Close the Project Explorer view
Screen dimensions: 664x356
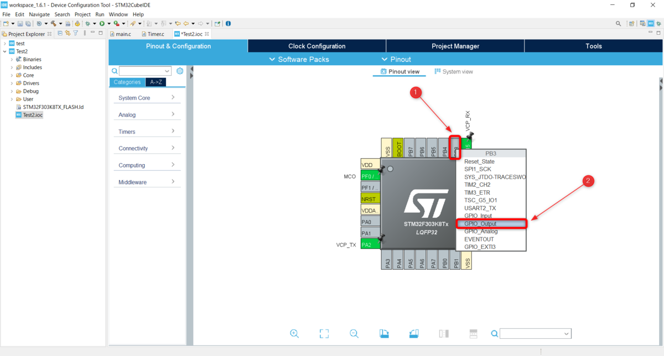49,34
